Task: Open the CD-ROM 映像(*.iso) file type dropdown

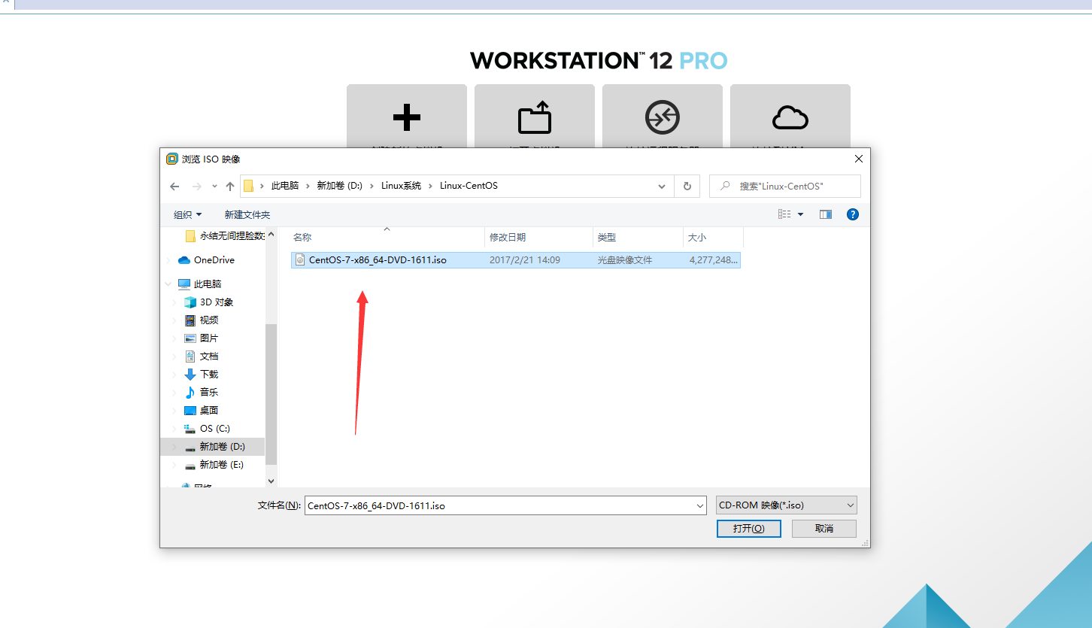Action: [x=787, y=505]
